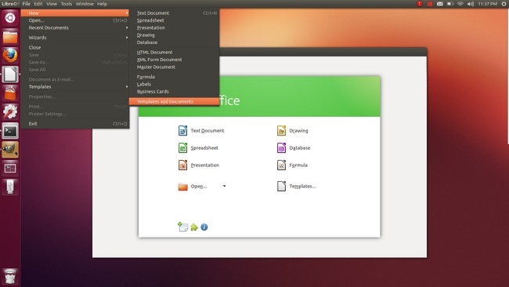Click the Presentation icon in Start Center

pyautogui.click(x=182, y=165)
